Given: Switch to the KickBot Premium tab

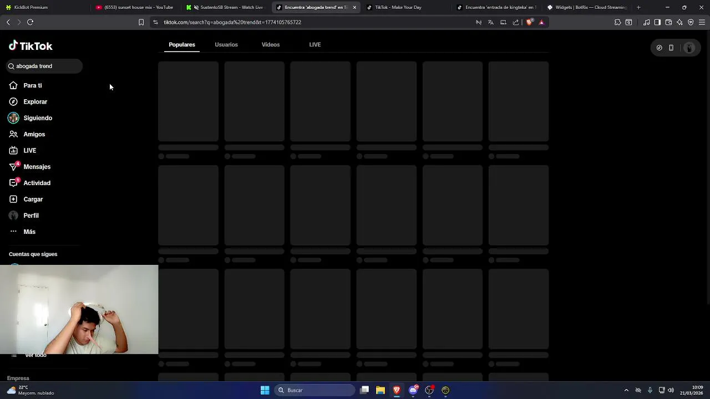Looking at the screenshot, I should [44, 7].
